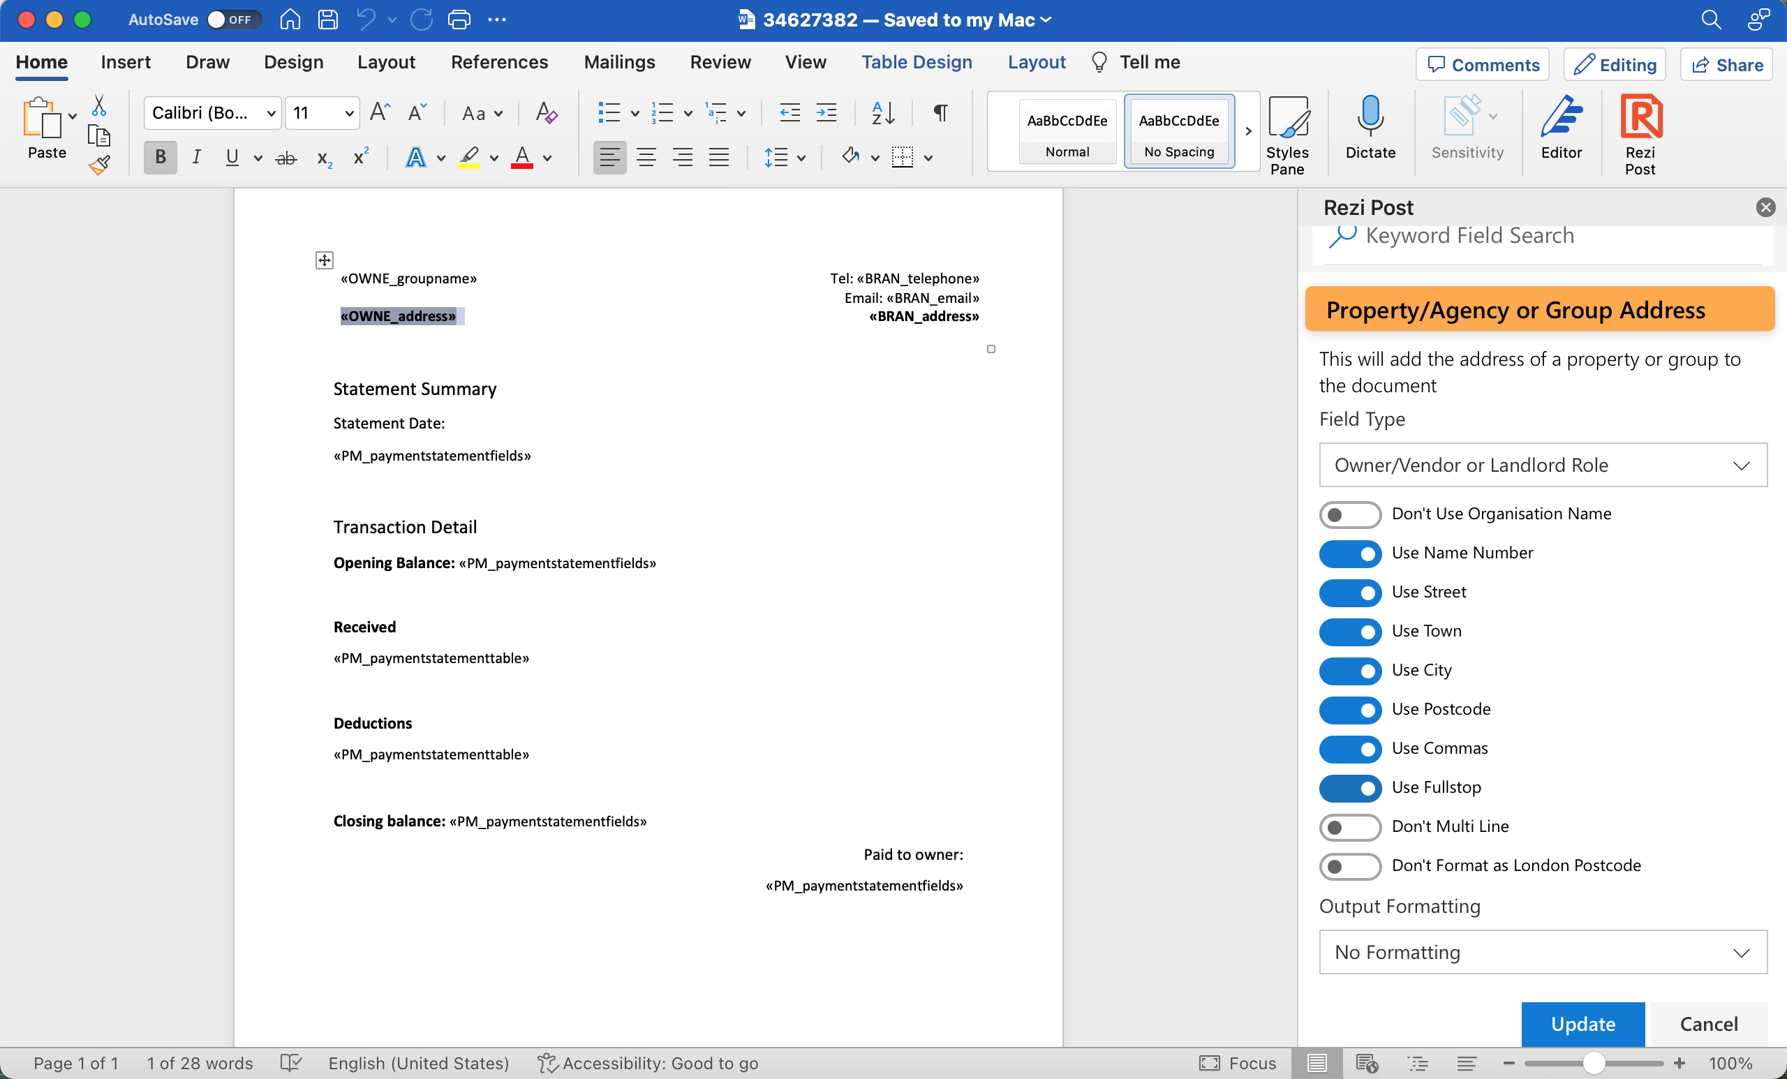Expand the Paste options arrow
The height and width of the screenshot is (1079, 1787).
(73, 115)
